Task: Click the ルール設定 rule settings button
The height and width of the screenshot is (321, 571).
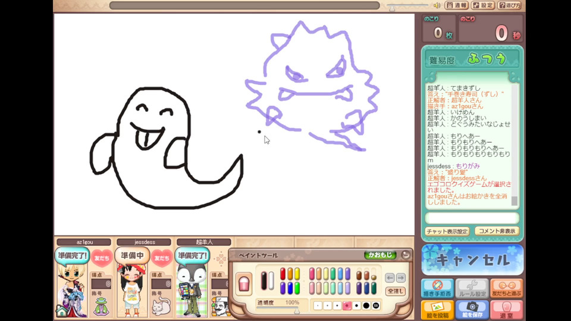Action: point(472,289)
